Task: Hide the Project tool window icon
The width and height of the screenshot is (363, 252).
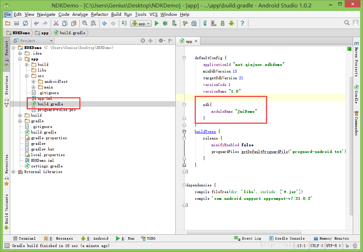Action: click(x=171, y=41)
